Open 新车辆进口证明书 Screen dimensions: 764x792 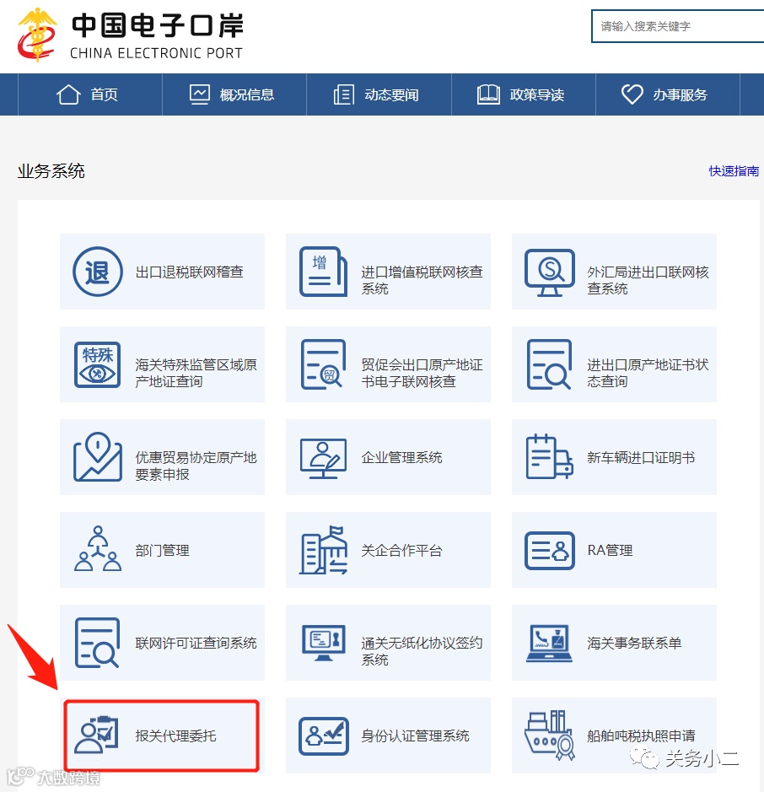tap(614, 457)
